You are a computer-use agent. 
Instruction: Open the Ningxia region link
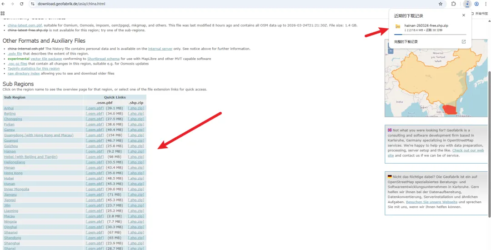pos(10,221)
